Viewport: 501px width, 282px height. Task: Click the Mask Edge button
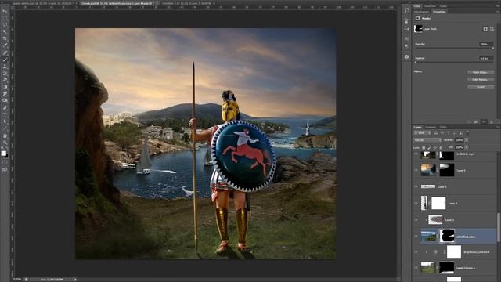pyautogui.click(x=481, y=72)
